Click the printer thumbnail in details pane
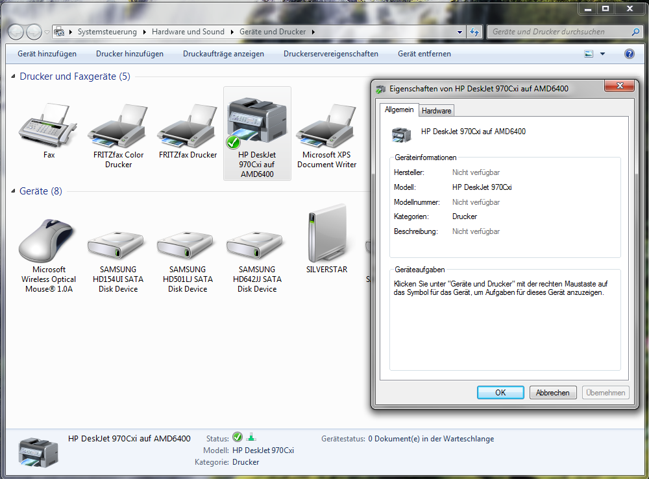The image size is (649, 479). click(38, 452)
